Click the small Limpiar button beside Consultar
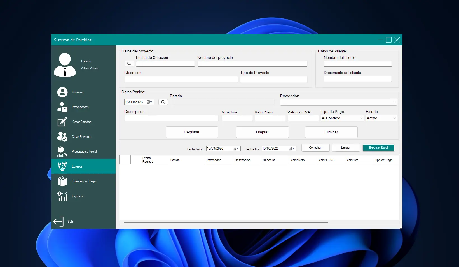The height and width of the screenshot is (267, 459). tap(346, 148)
